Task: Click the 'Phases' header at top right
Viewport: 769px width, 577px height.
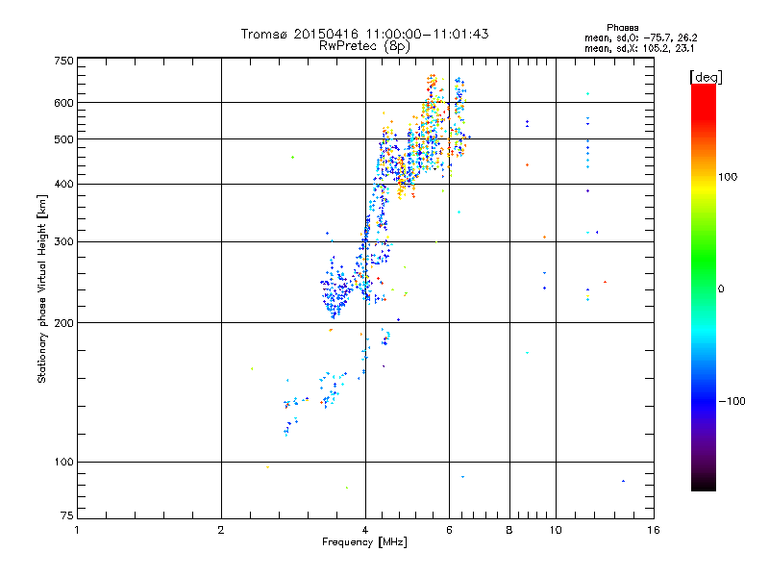Action: point(622,28)
